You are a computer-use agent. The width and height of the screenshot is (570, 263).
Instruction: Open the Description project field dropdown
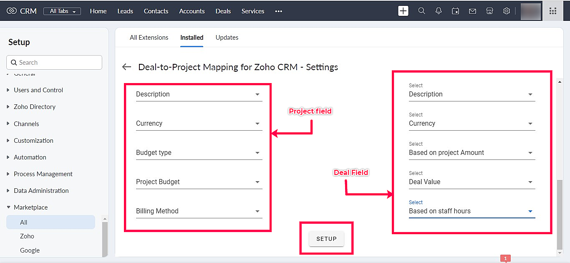pyautogui.click(x=199, y=94)
